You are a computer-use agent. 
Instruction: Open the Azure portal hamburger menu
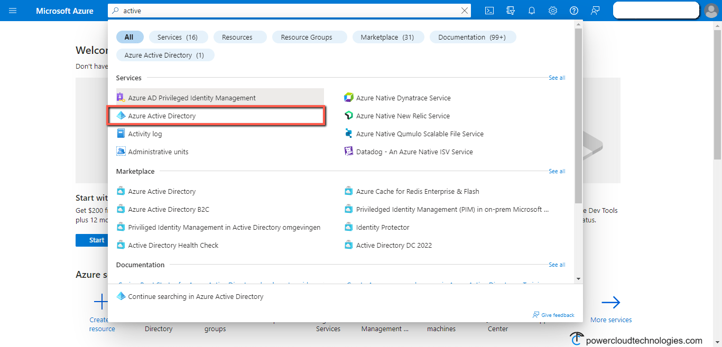(13, 11)
